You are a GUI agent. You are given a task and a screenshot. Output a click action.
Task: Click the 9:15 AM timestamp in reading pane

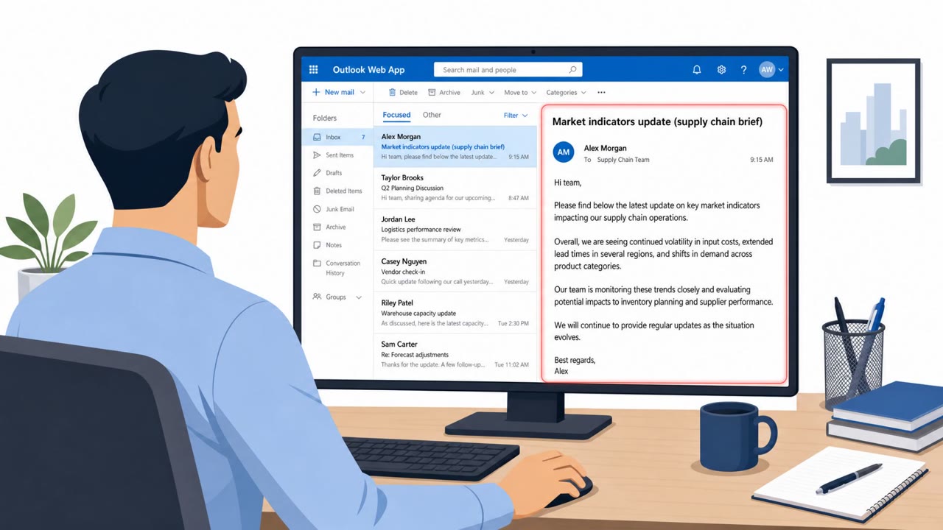(x=762, y=160)
